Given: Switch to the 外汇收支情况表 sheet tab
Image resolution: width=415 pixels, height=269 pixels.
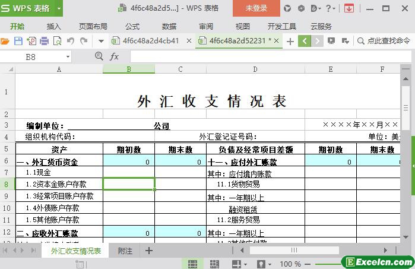Looking at the screenshot, I should [x=75, y=251].
